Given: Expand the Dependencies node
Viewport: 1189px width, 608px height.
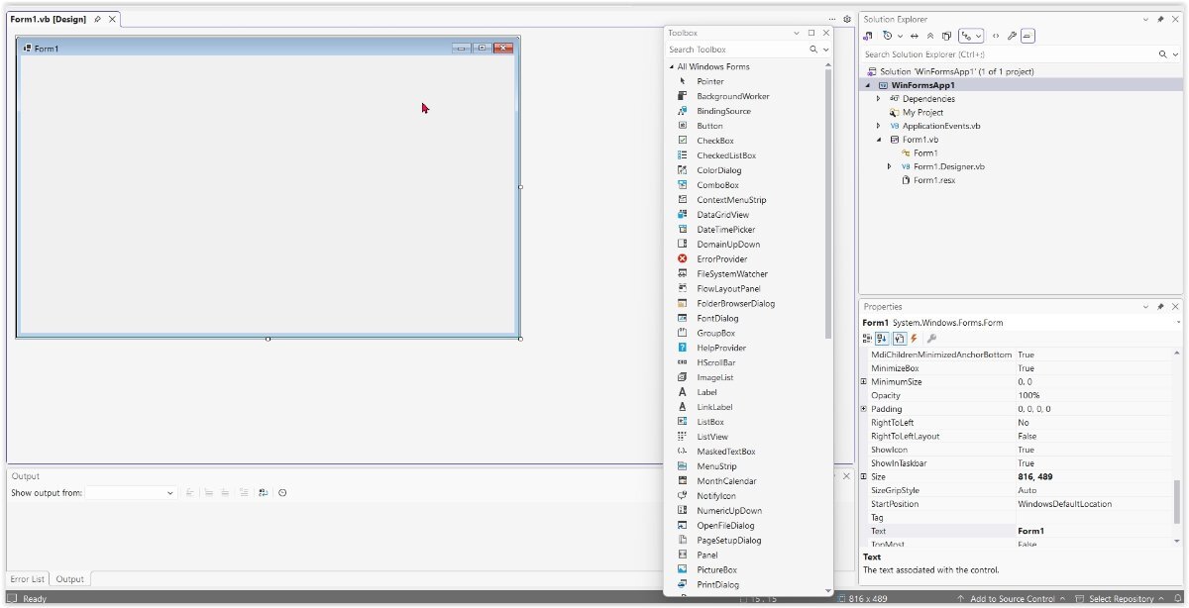Looking at the screenshot, I should pyautogui.click(x=878, y=99).
